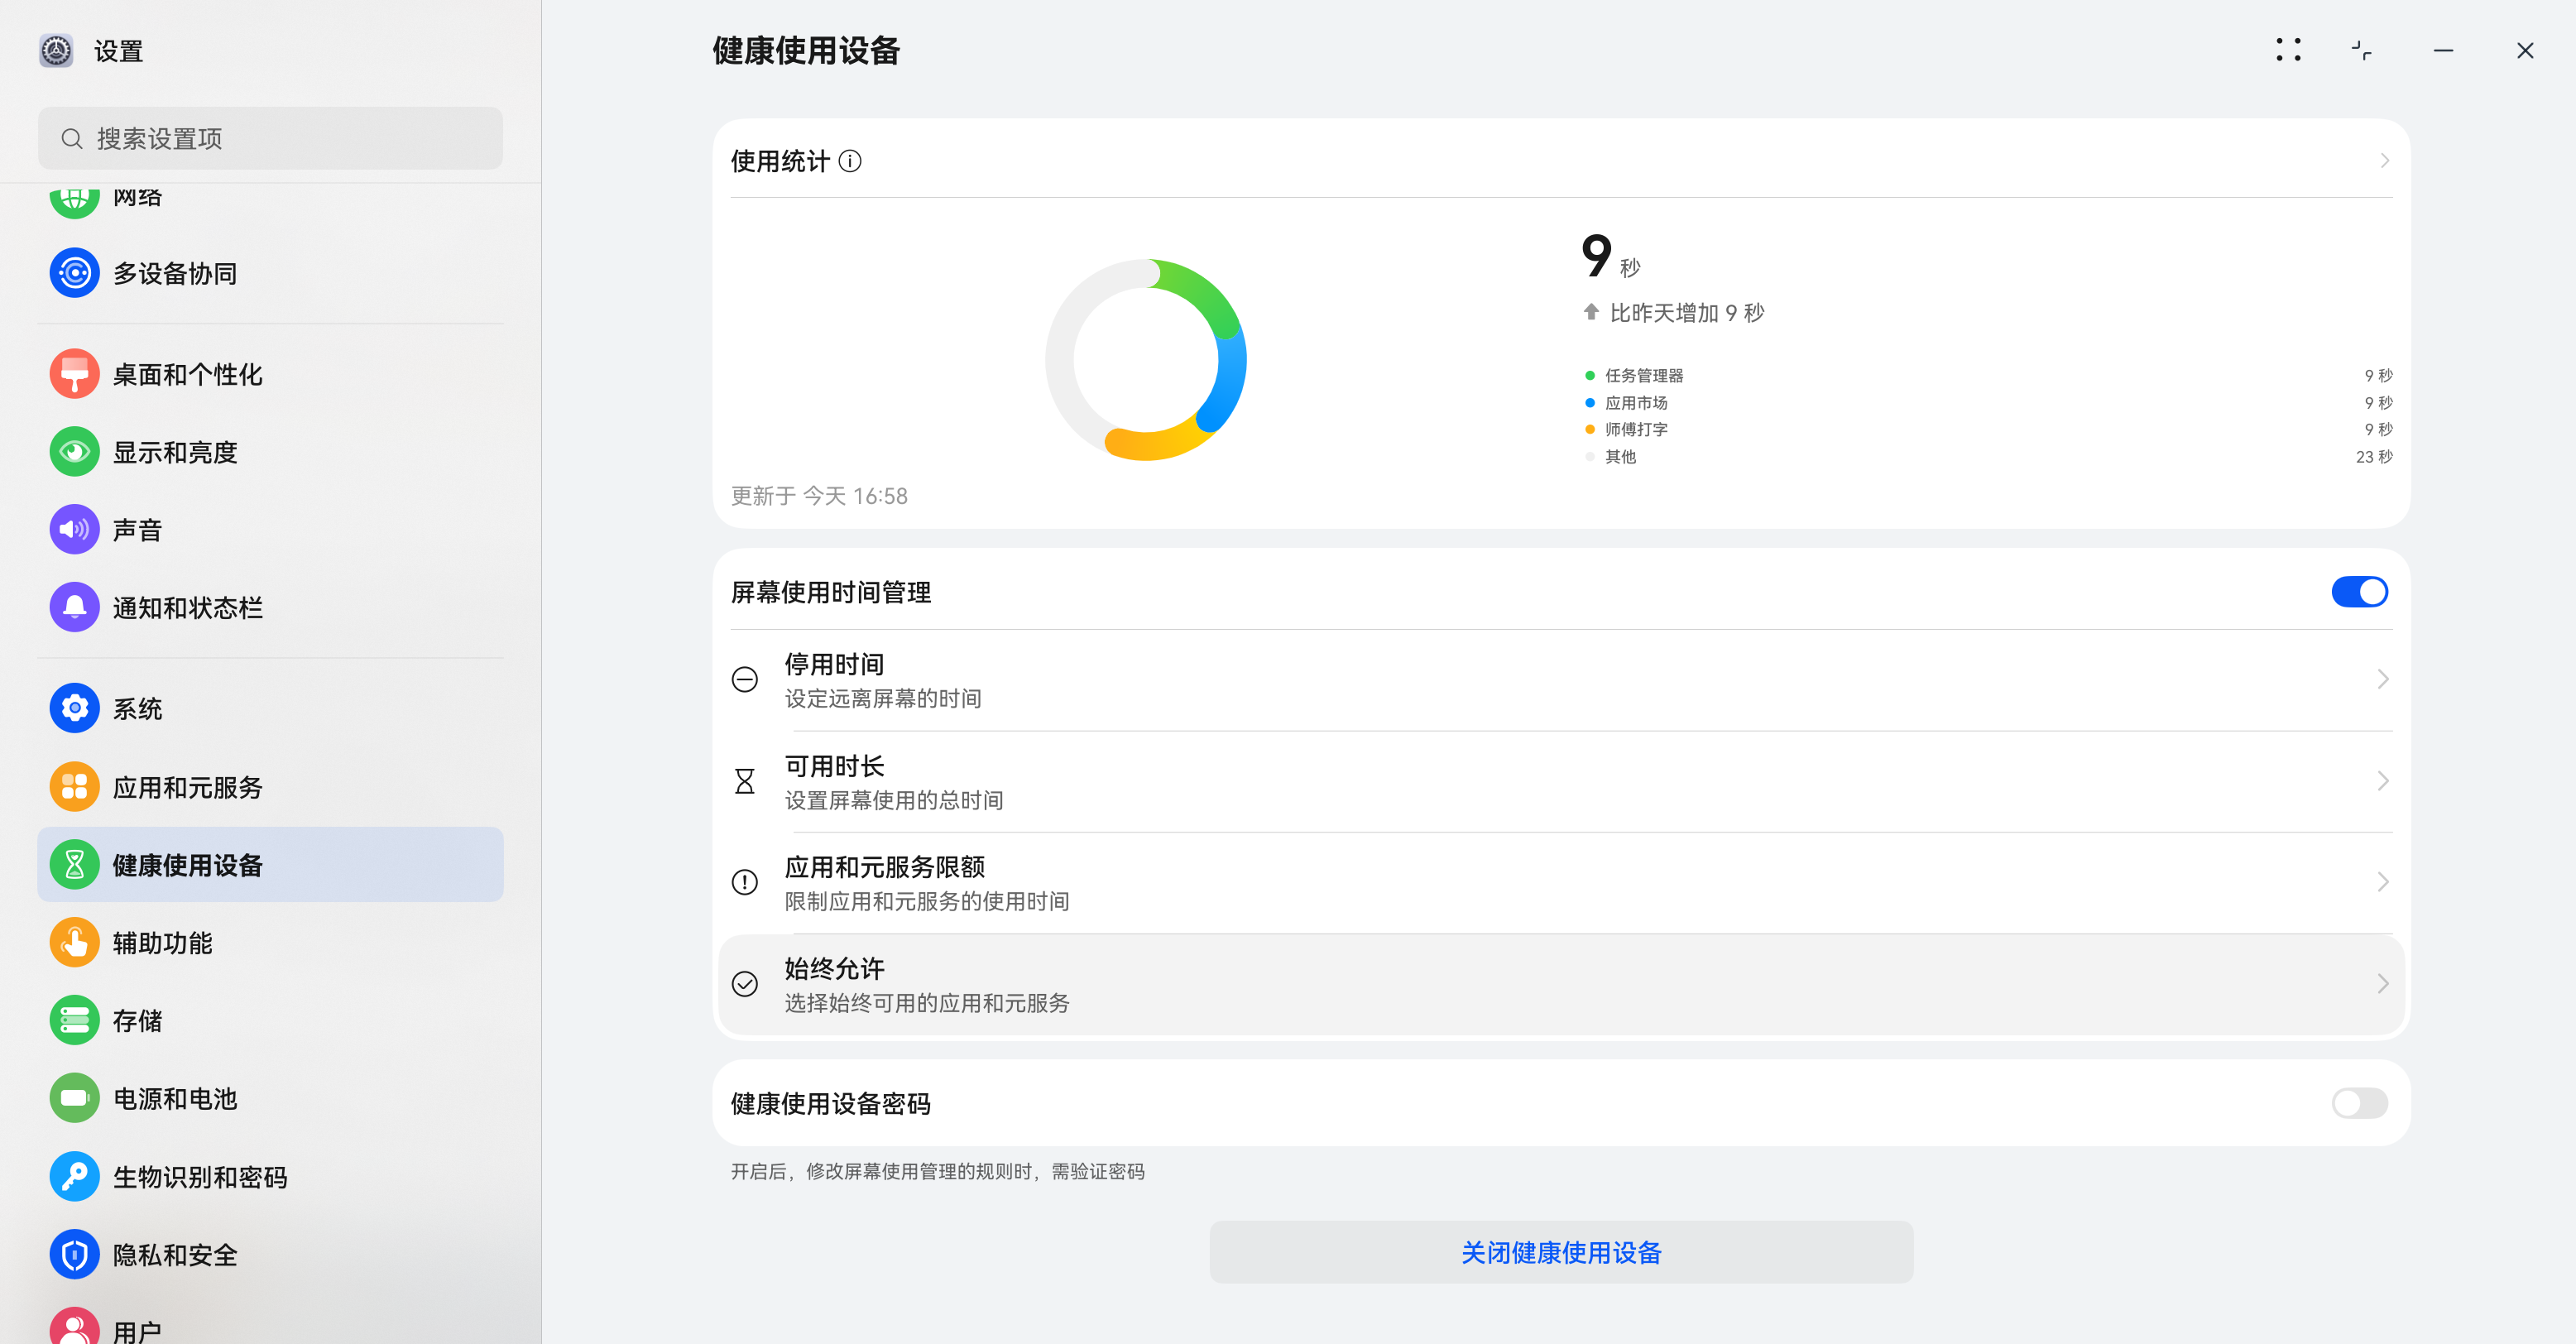Screen dimensions: 2576x1344
Task: Click the 隐私和安全 shield icon
Action: coord(74,1254)
